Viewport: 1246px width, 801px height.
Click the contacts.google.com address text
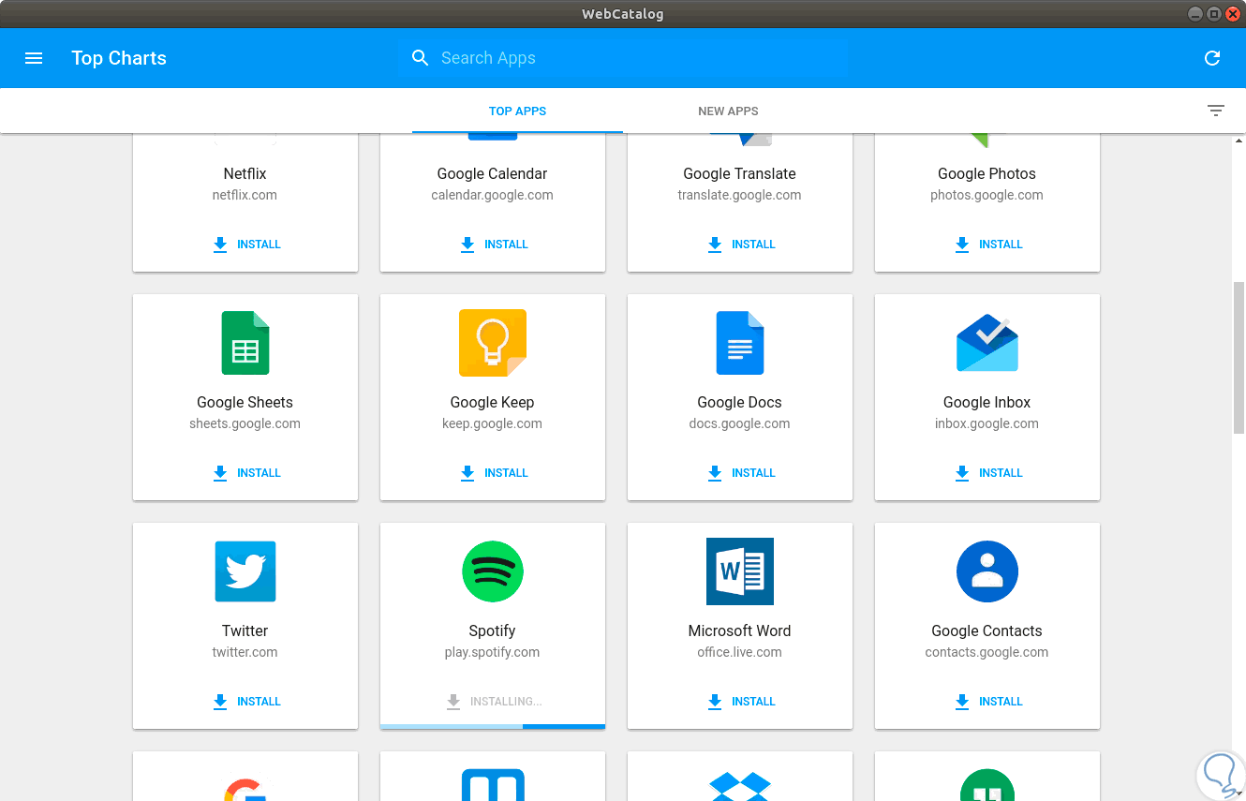pyautogui.click(x=987, y=652)
